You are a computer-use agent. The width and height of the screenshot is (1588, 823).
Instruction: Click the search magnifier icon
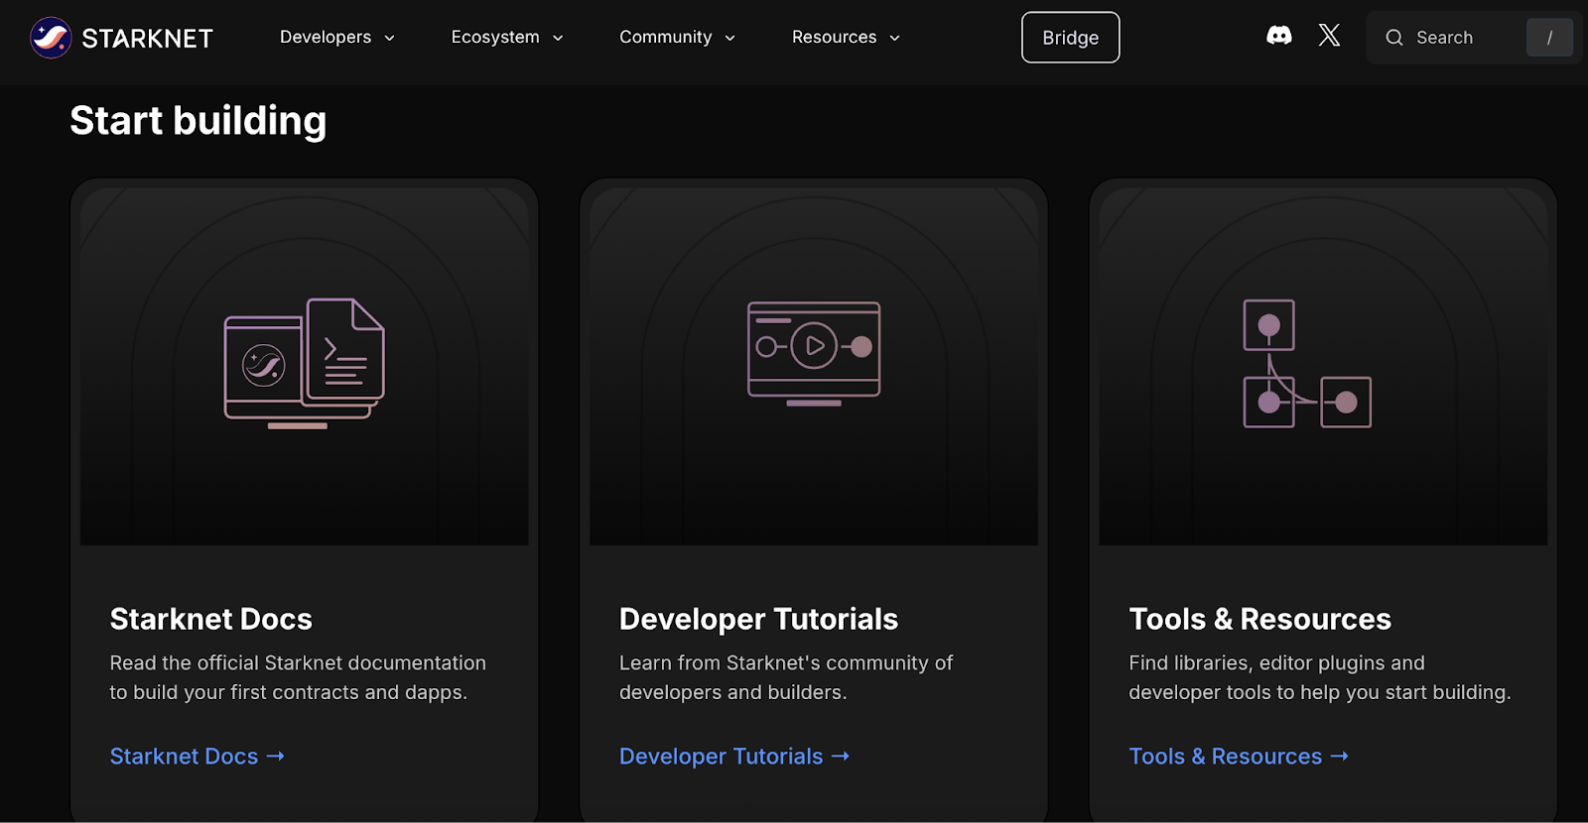[1394, 38]
